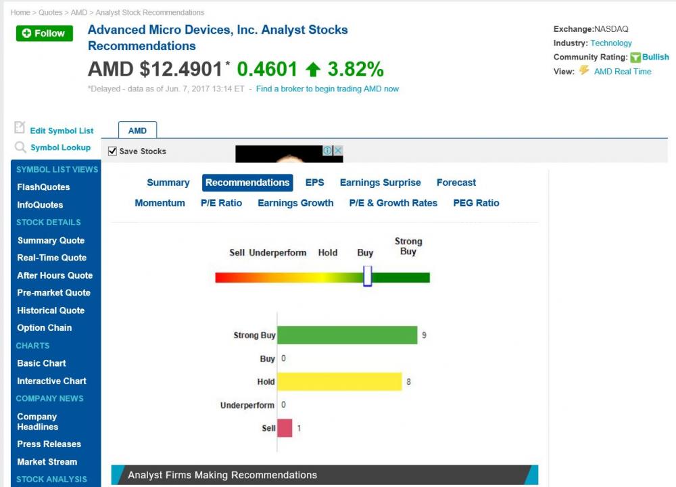This screenshot has width=676, height=487.
Task: Click the 3.82% change value
Action: point(356,69)
